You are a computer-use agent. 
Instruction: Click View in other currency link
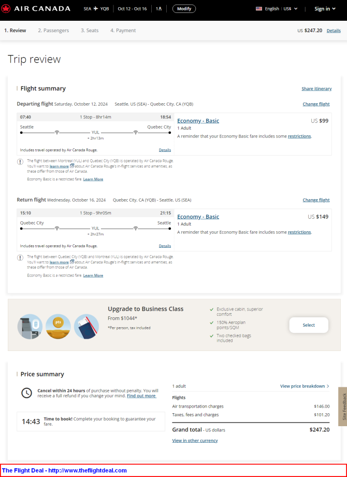click(195, 441)
